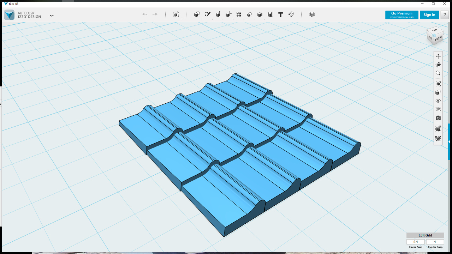Image resolution: width=452 pixels, height=254 pixels.
Task: Click the Angular Snap value field
Action: click(435, 242)
